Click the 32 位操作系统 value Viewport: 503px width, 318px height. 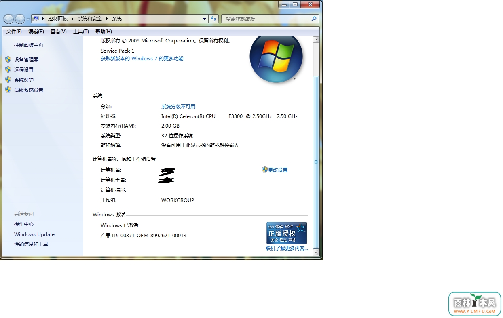click(177, 136)
